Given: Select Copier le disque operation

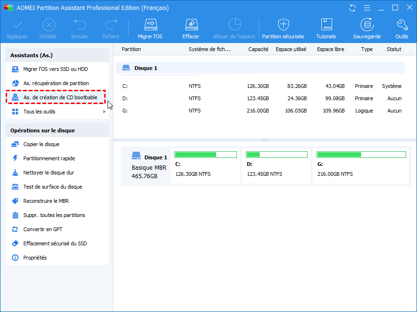Looking at the screenshot, I should (57, 144).
